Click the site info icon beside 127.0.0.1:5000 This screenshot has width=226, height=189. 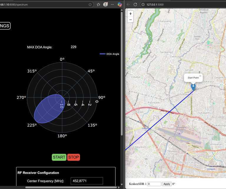pyautogui.click(x=143, y=5)
